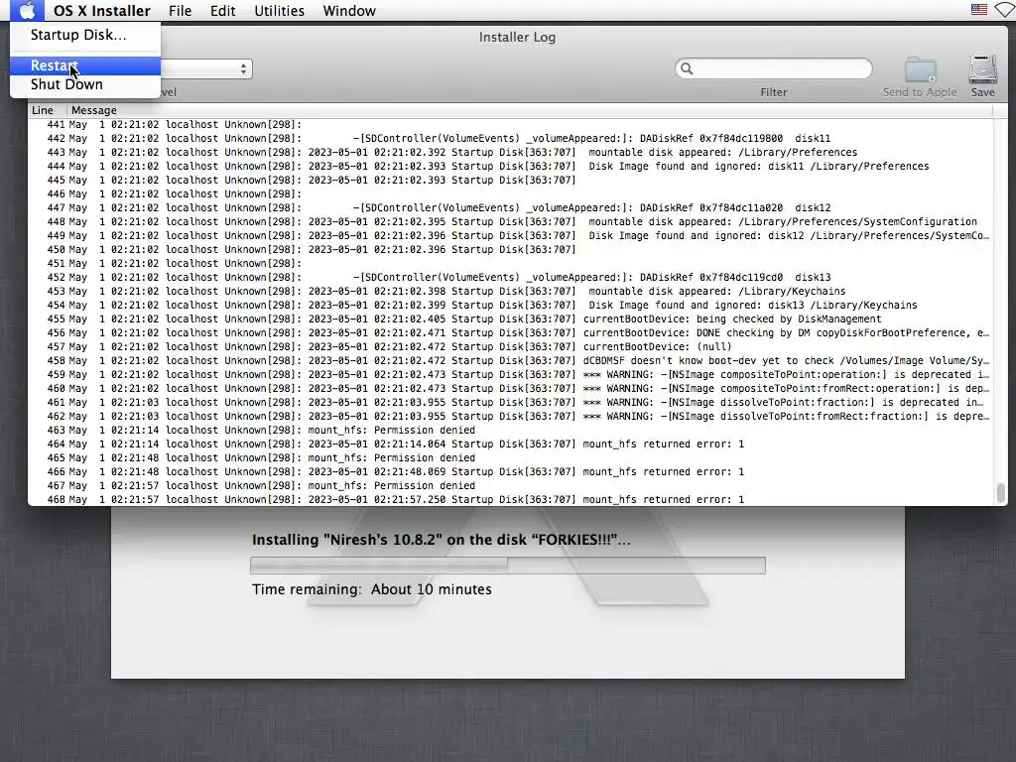Open the File menu
The width and height of the screenshot is (1016, 762).
[180, 10]
